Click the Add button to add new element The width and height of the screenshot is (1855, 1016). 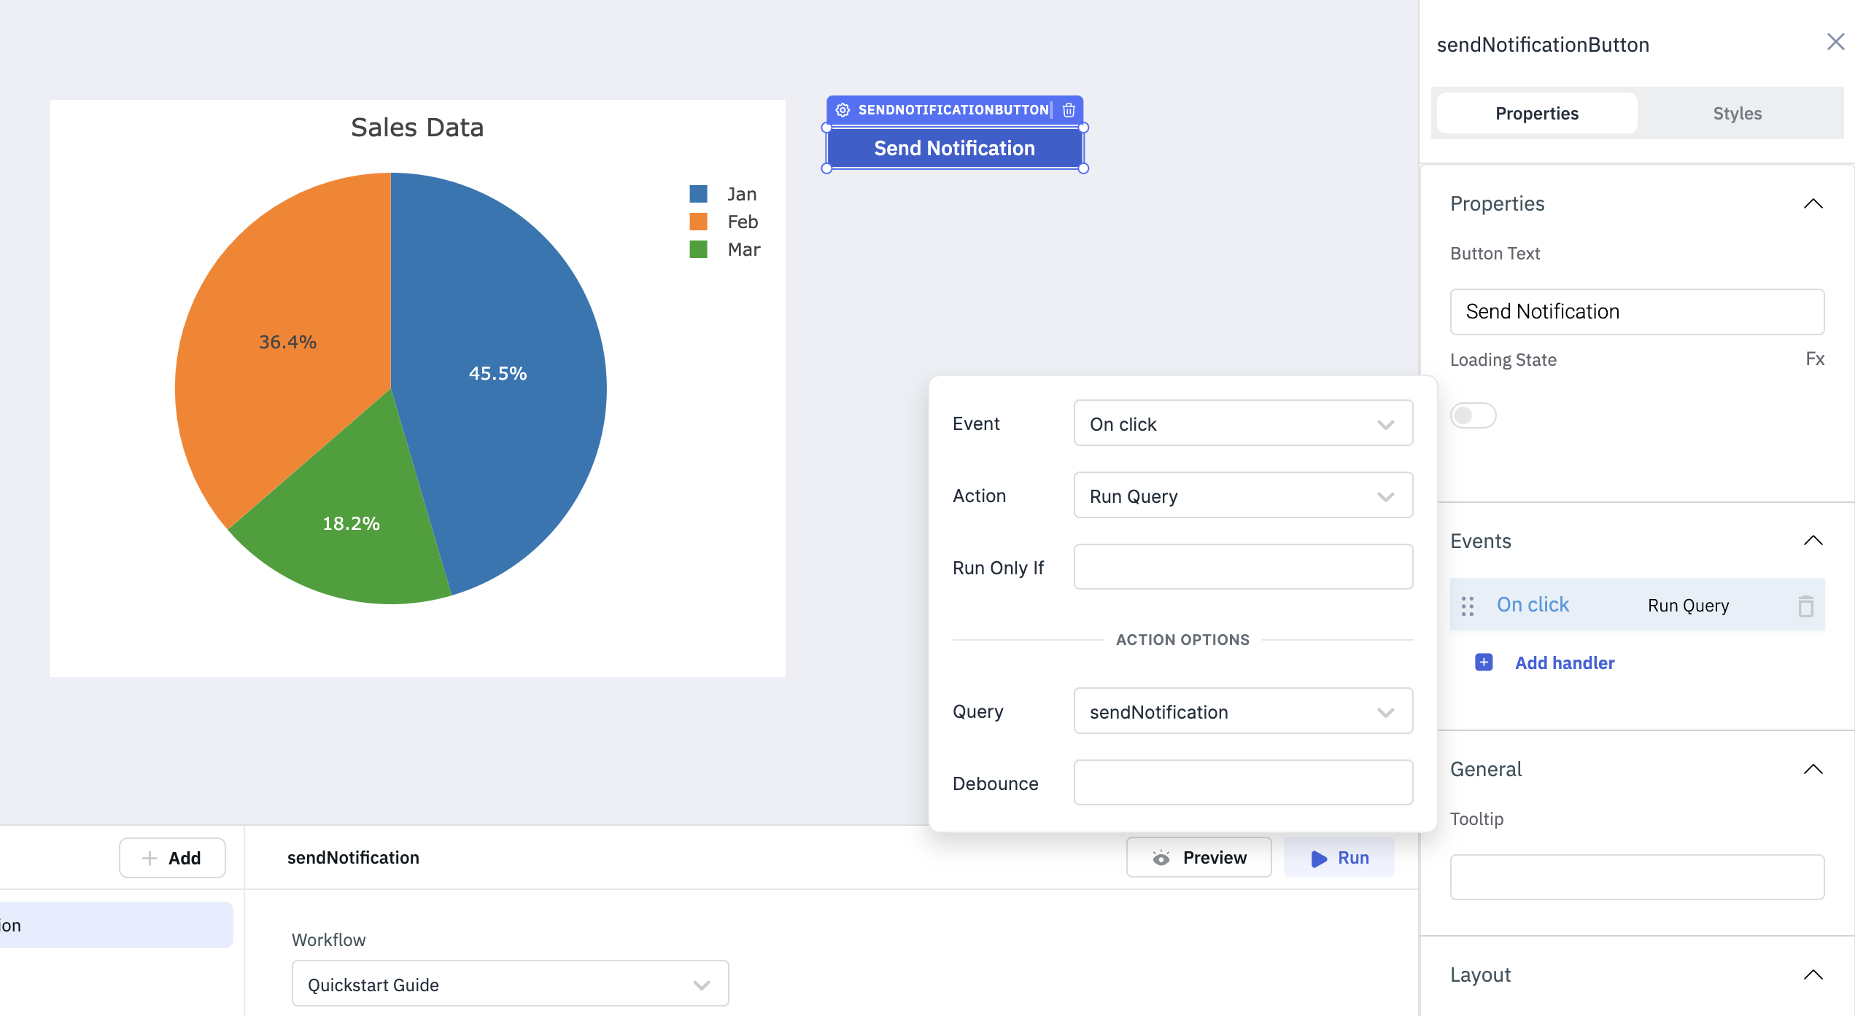click(x=171, y=857)
